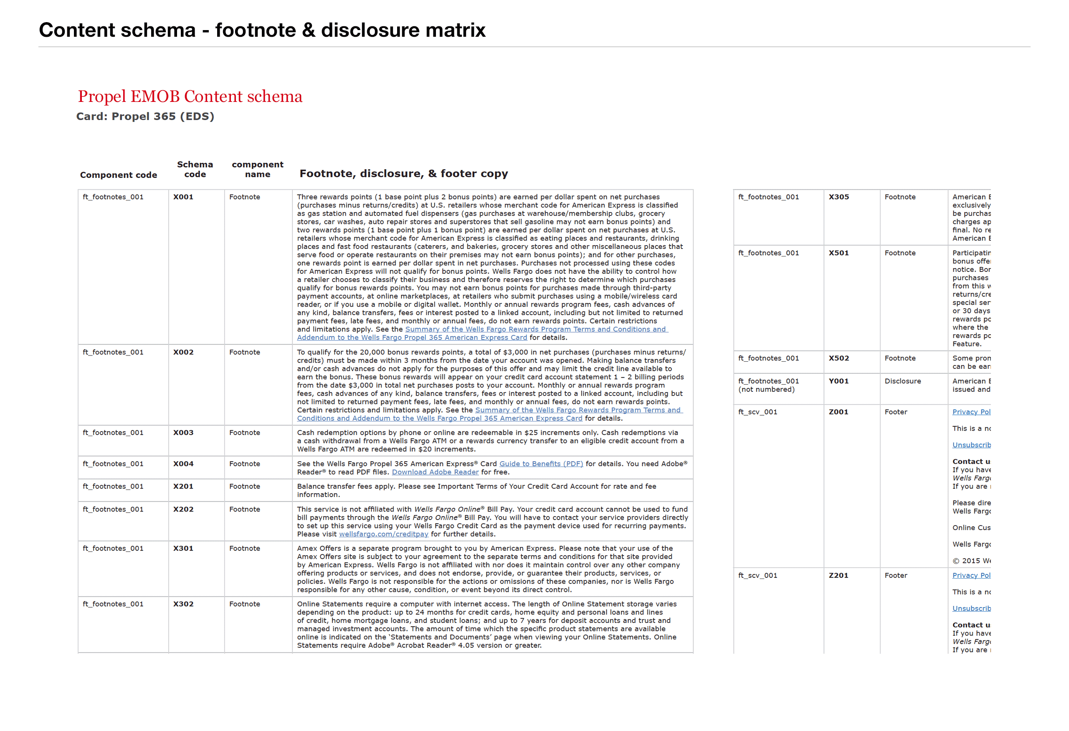Select the X001 schema code cell
Screen dimensions: 1069x731
click(x=183, y=197)
